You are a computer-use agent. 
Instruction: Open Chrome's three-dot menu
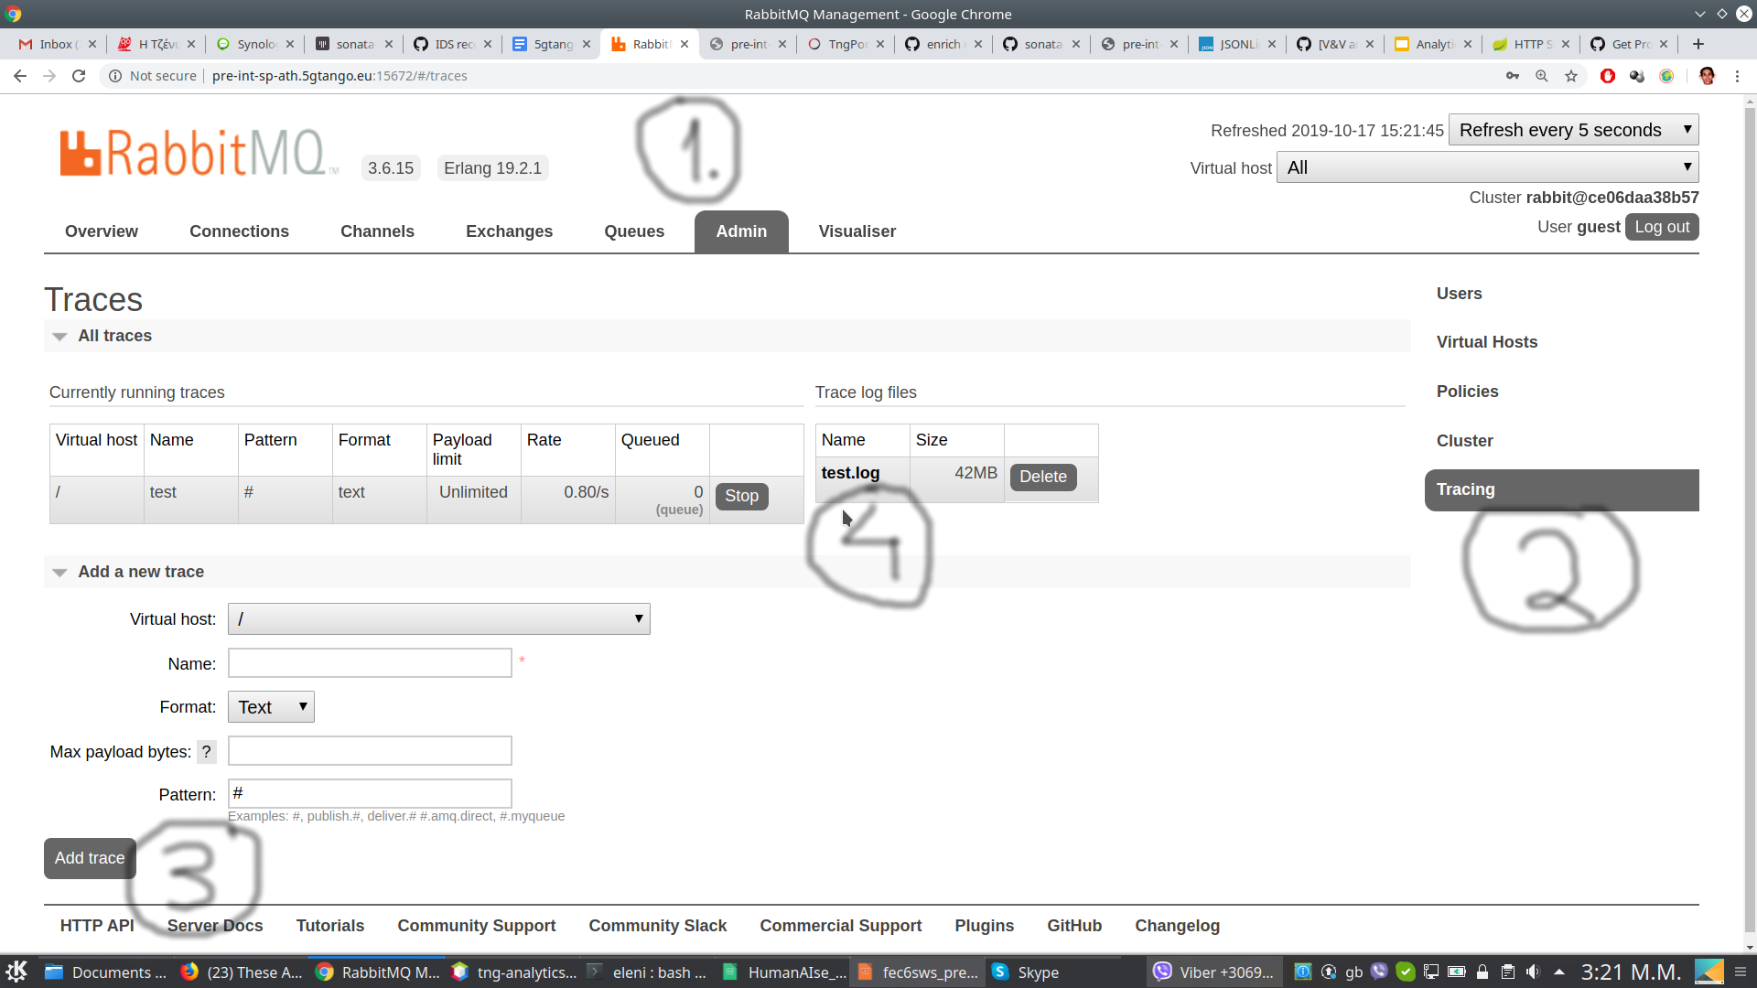1737,76
